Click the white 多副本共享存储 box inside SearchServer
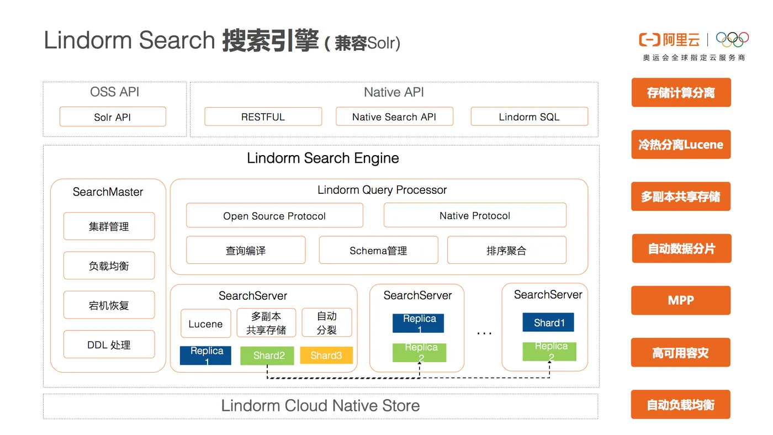773x435 pixels. pos(266,323)
